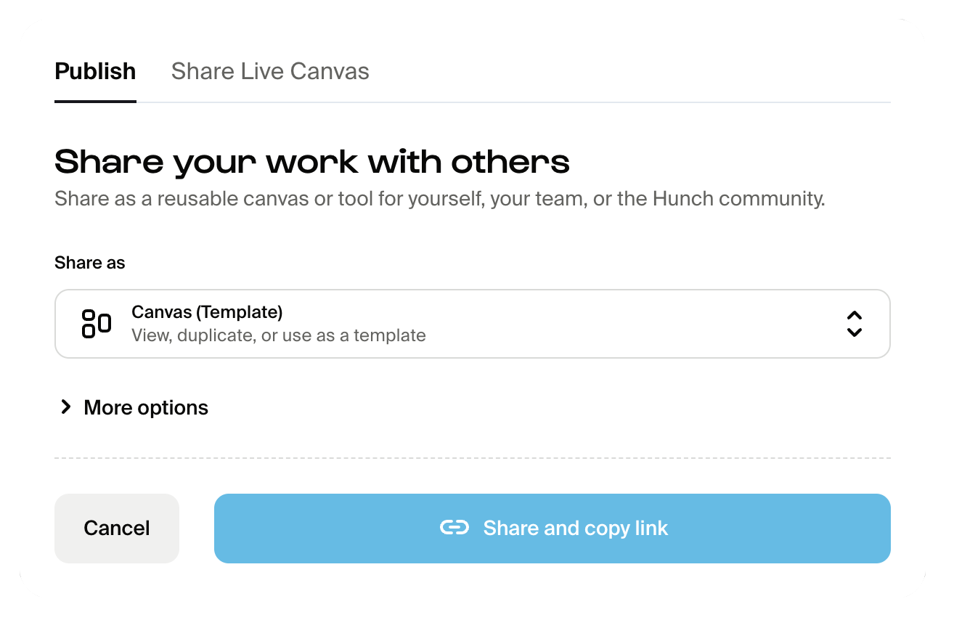Select the Publish tab

pyautogui.click(x=95, y=71)
